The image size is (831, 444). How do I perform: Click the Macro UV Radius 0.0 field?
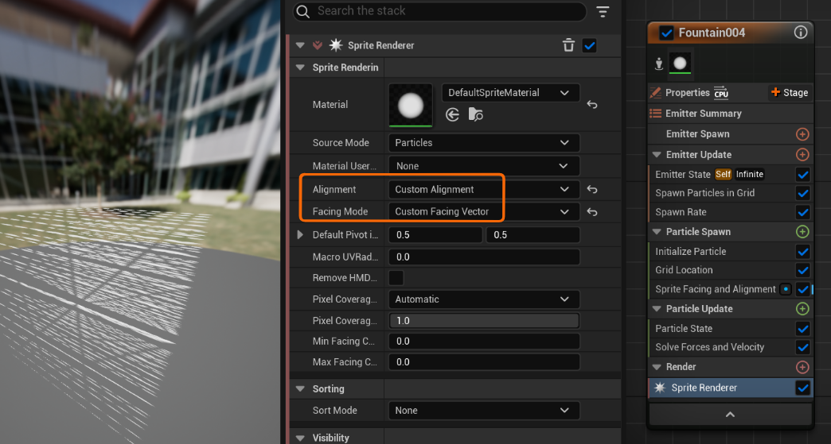[x=484, y=257]
